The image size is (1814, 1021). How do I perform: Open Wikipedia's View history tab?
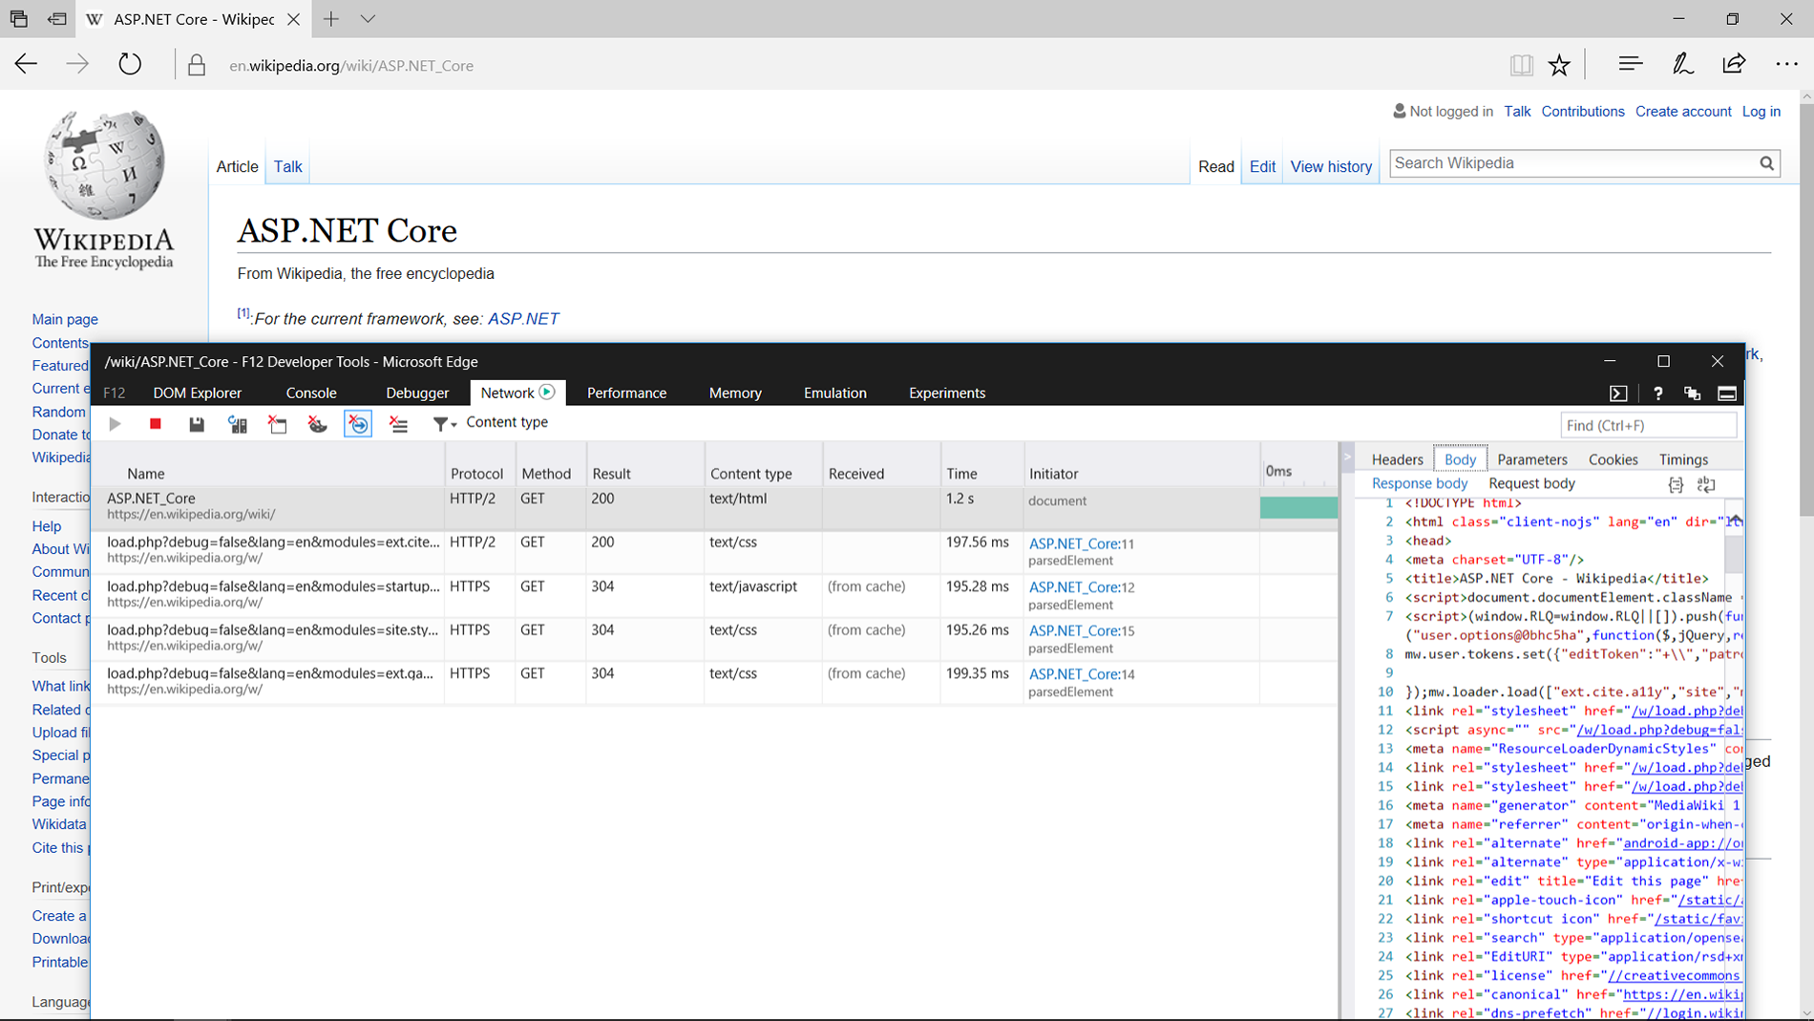tap(1331, 166)
